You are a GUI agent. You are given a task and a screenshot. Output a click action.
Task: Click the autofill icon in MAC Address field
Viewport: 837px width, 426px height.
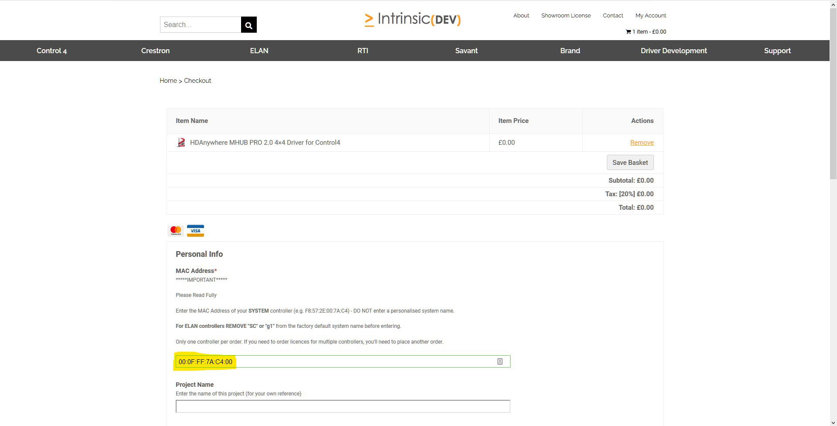coord(500,361)
